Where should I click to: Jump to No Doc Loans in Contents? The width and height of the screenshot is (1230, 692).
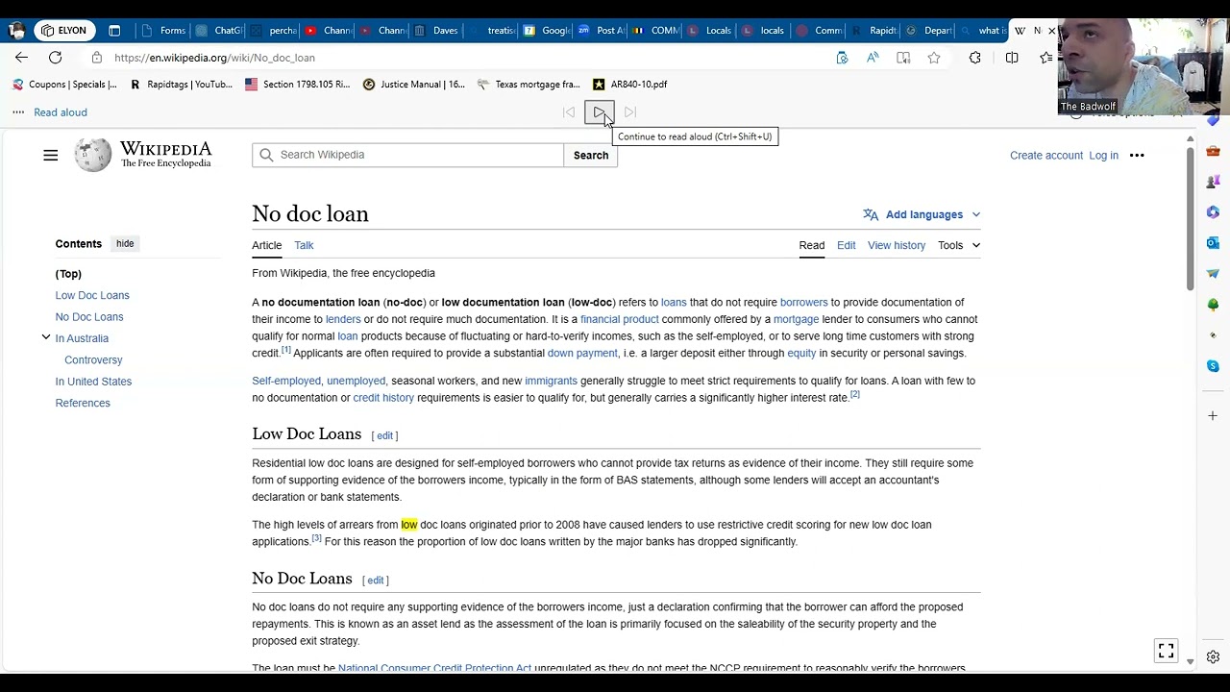tap(89, 316)
